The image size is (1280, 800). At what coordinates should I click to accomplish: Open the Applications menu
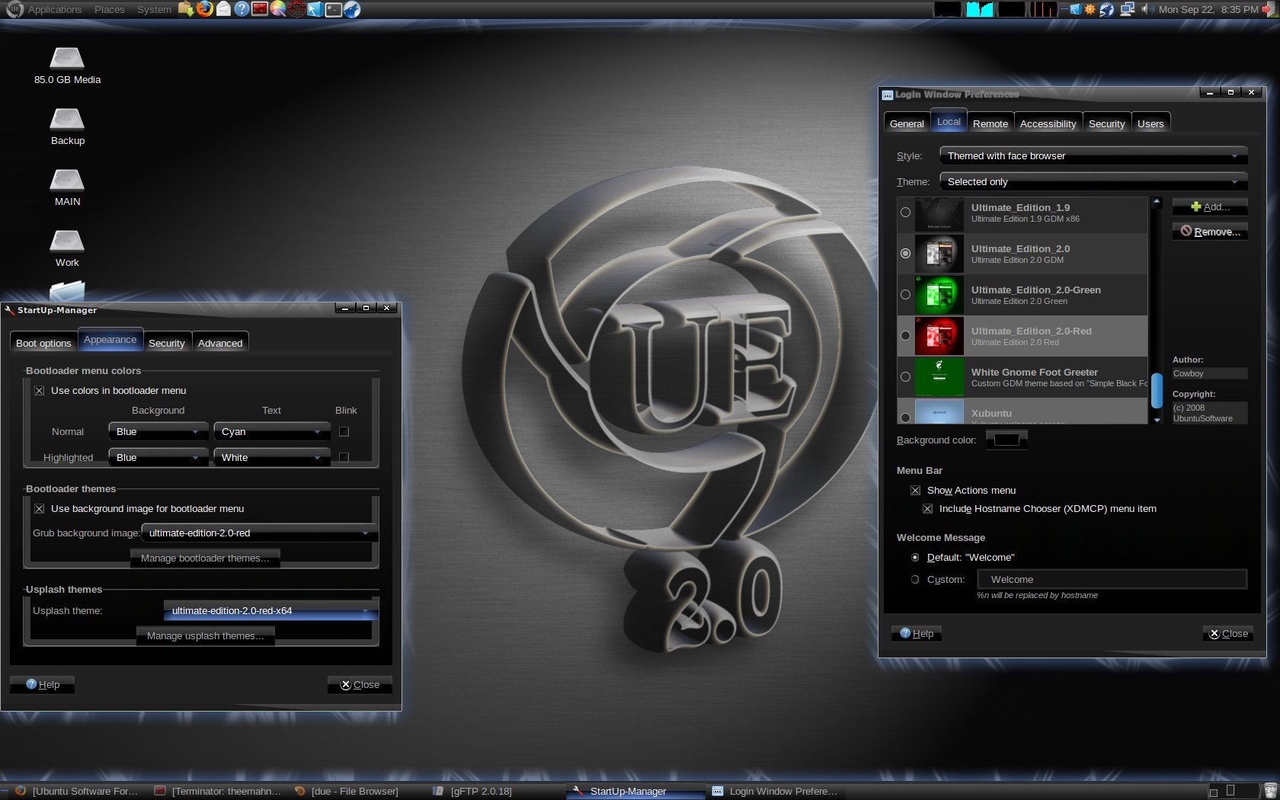55,9
